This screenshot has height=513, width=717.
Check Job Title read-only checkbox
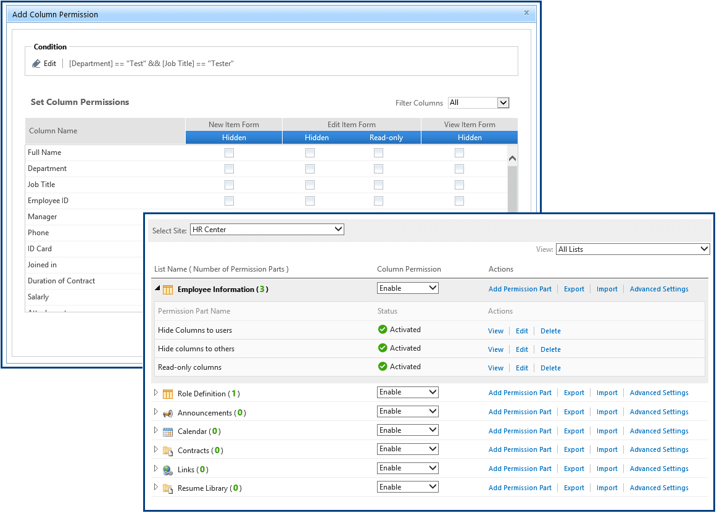(x=378, y=185)
